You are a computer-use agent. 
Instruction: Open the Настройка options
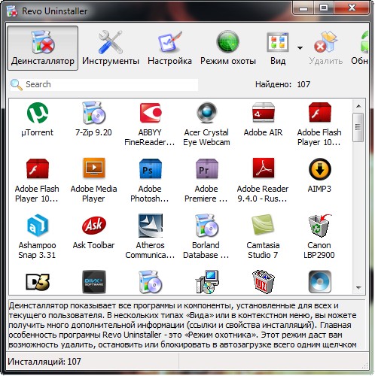(x=169, y=48)
